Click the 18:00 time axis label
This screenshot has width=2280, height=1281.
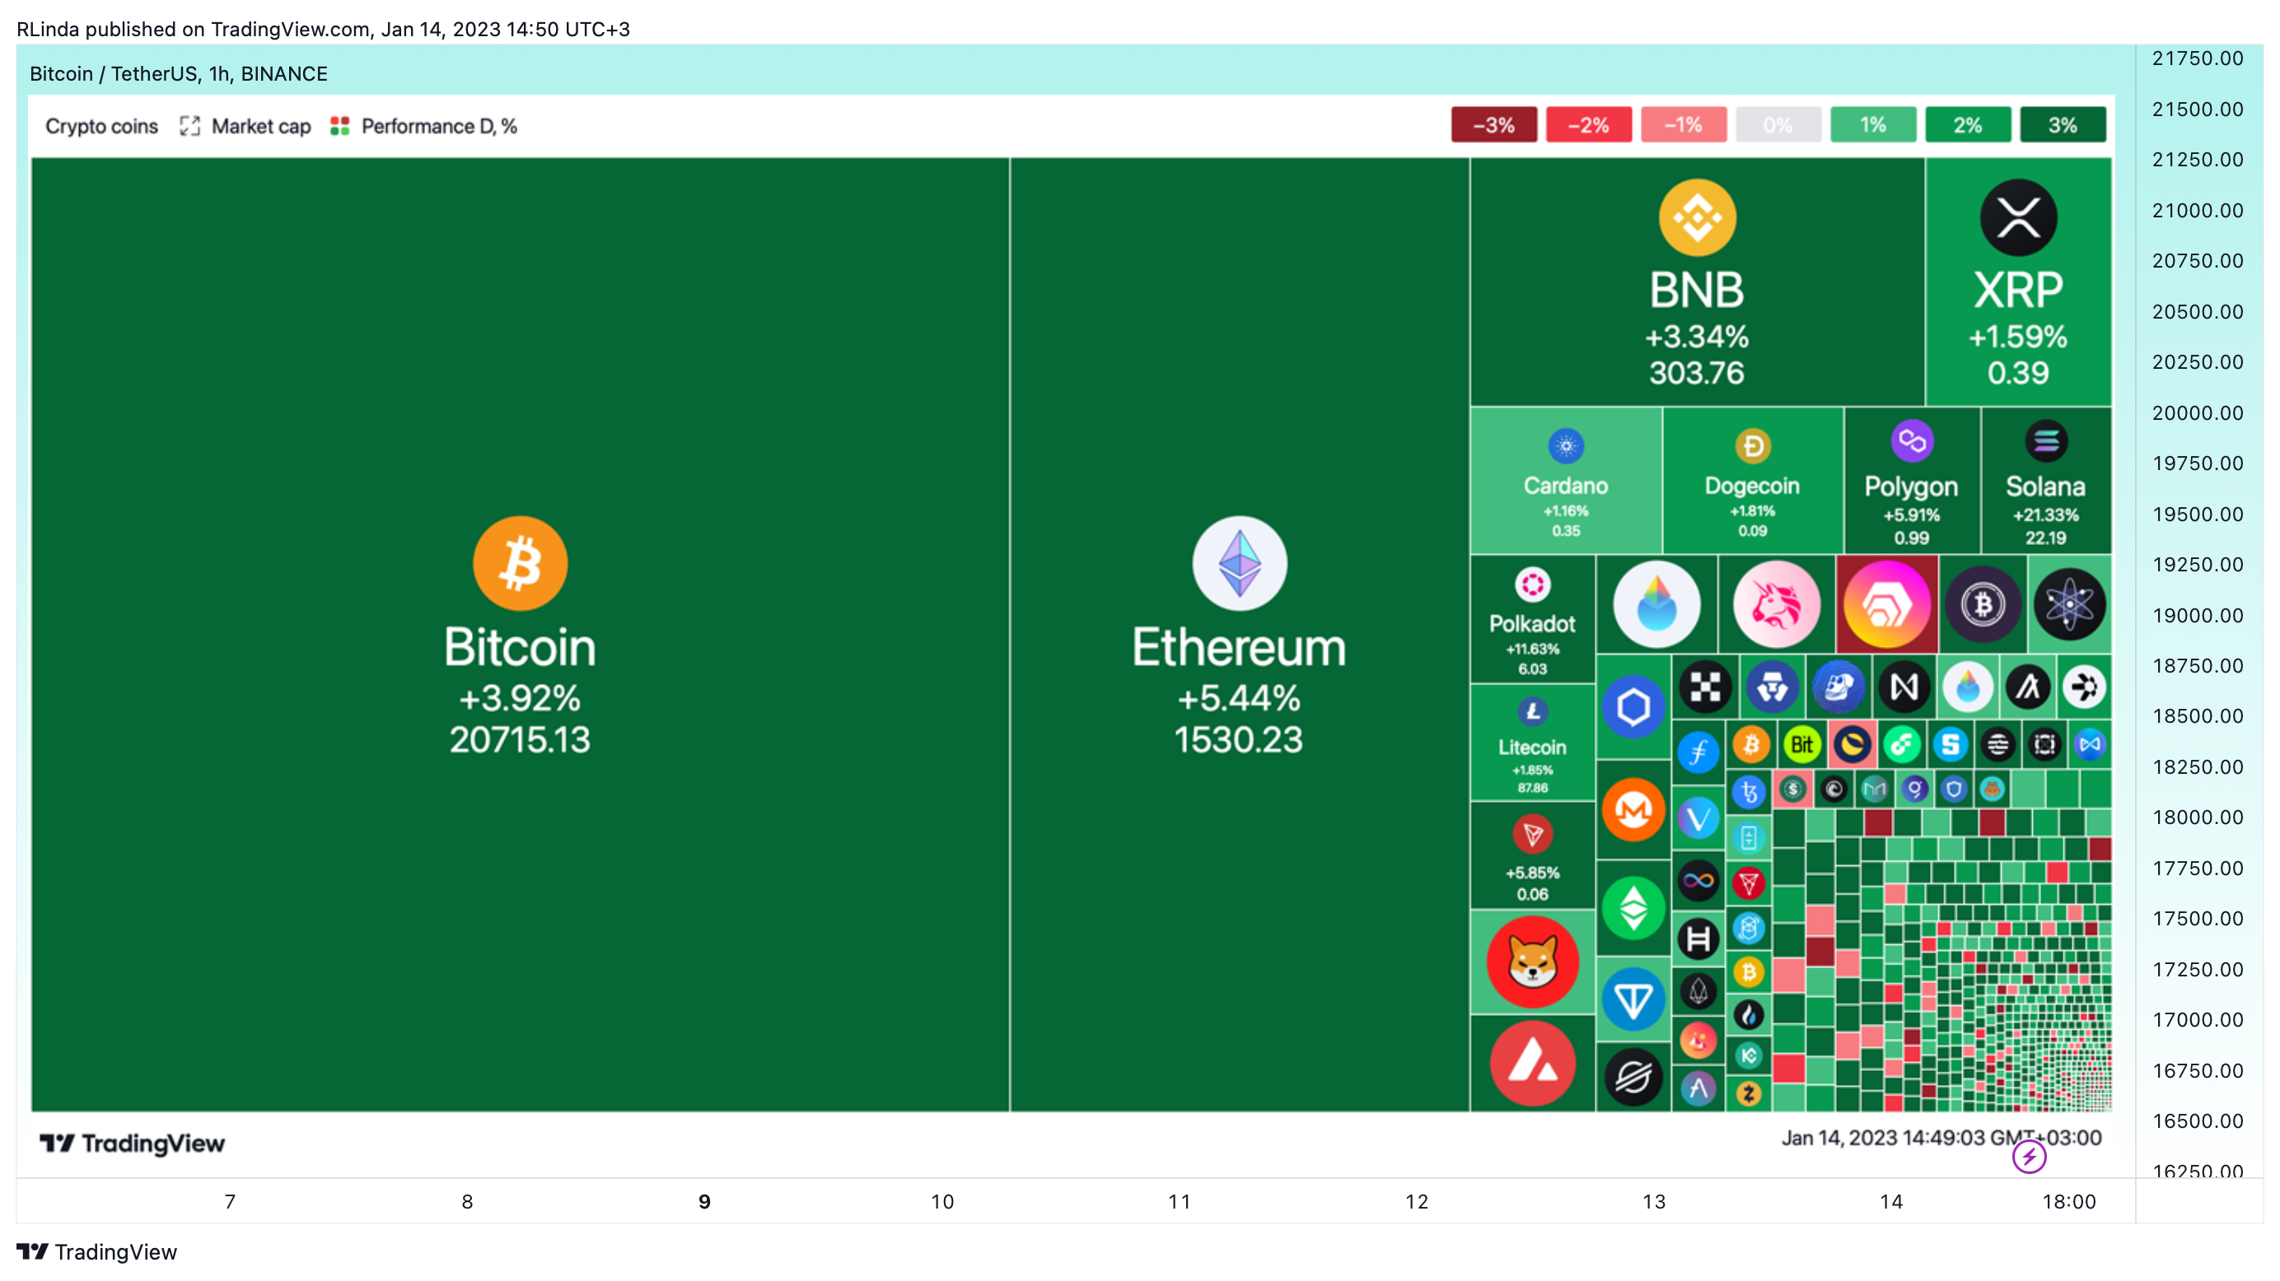(2068, 1201)
